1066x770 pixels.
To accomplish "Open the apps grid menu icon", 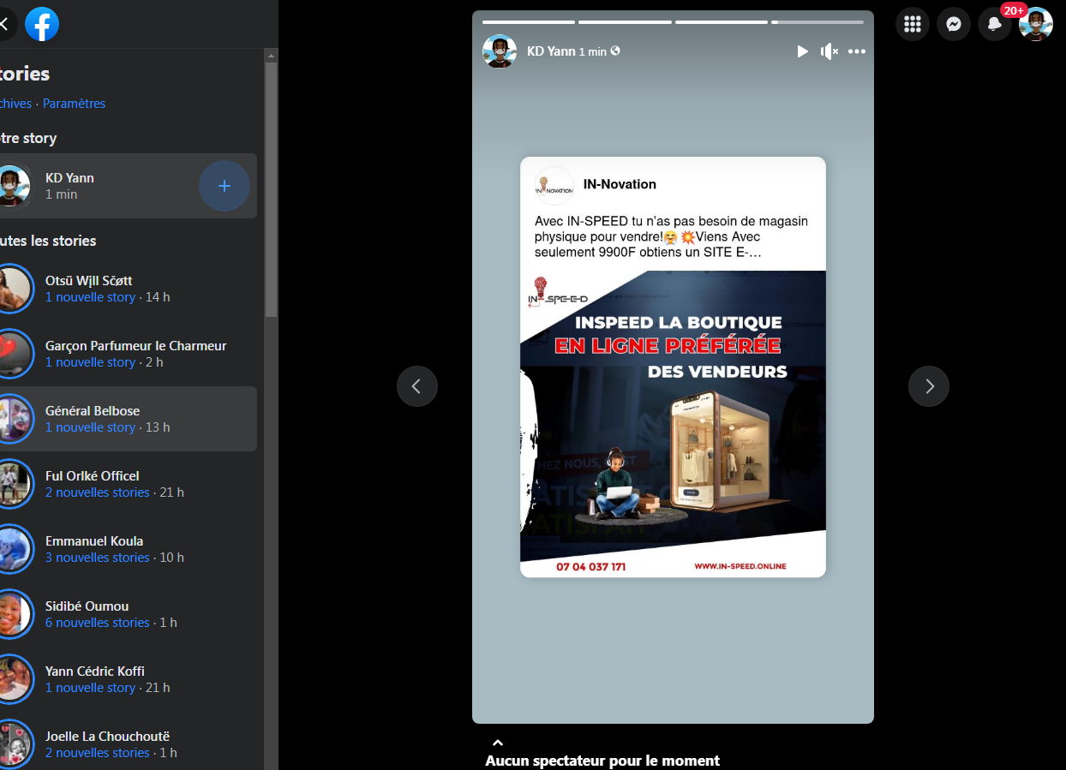I will 912,24.
